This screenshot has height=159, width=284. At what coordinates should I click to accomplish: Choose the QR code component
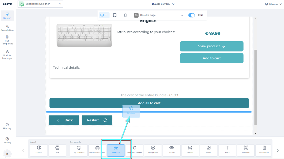(x=246, y=150)
